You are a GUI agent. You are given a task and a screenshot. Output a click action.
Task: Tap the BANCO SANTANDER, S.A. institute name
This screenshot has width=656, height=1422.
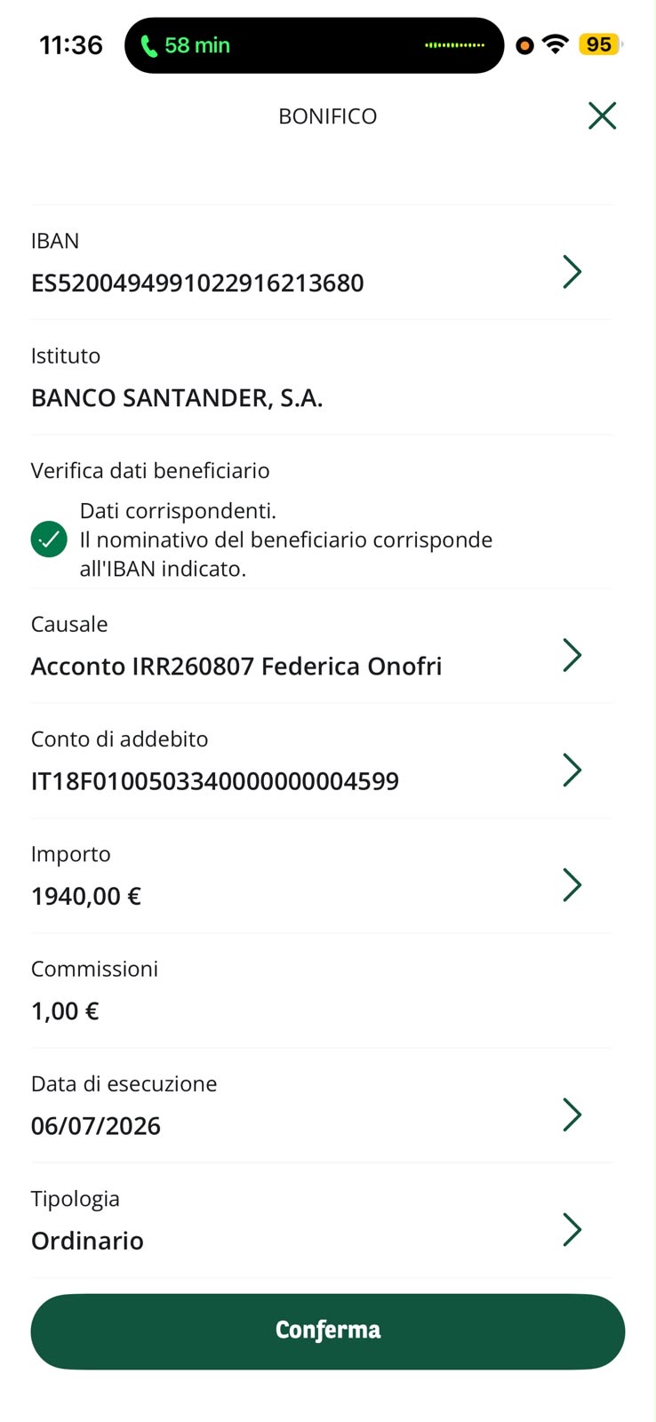(x=177, y=398)
